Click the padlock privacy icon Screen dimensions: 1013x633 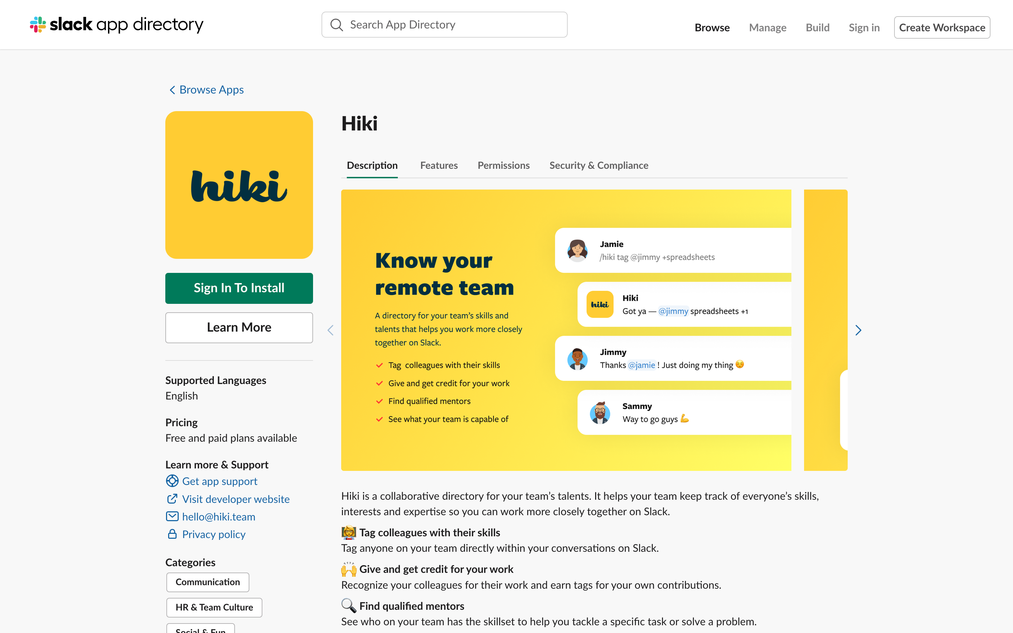(x=172, y=534)
